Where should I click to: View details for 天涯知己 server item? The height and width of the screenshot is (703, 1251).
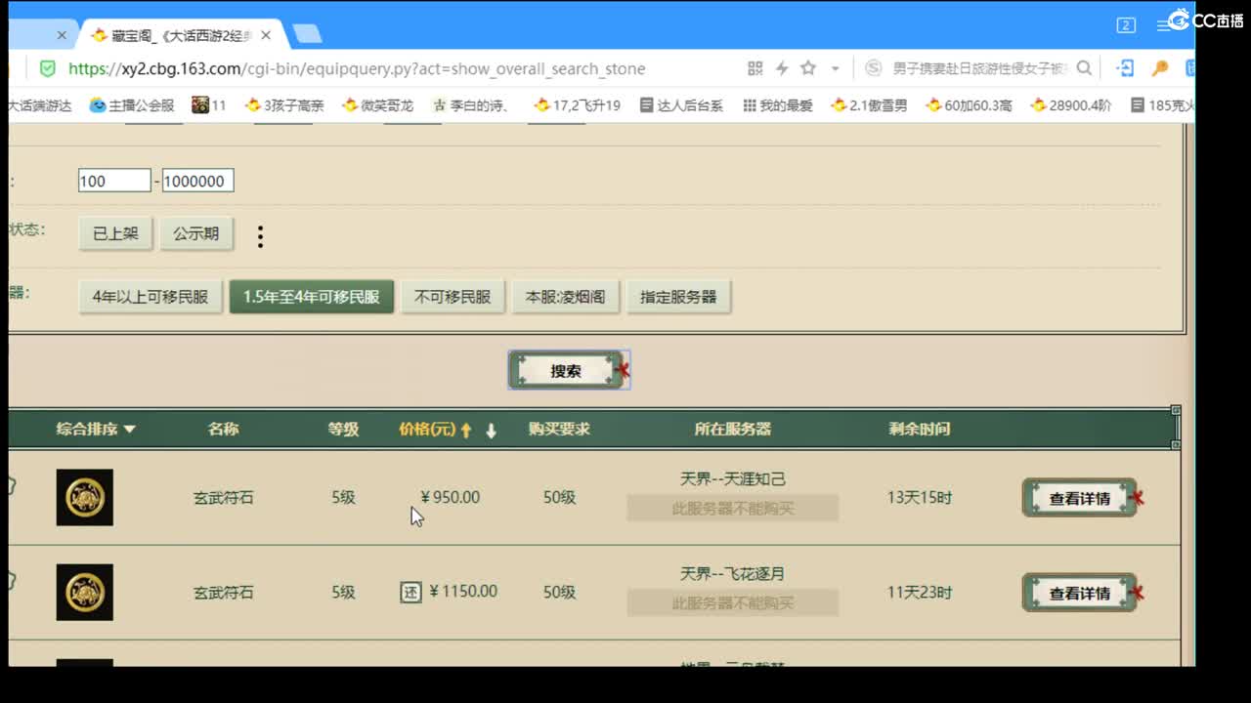[x=1080, y=498]
